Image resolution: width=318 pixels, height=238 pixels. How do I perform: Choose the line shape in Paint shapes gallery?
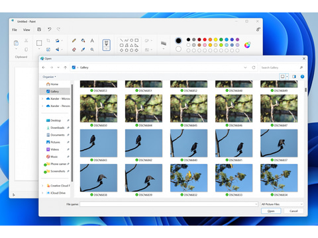121,40
